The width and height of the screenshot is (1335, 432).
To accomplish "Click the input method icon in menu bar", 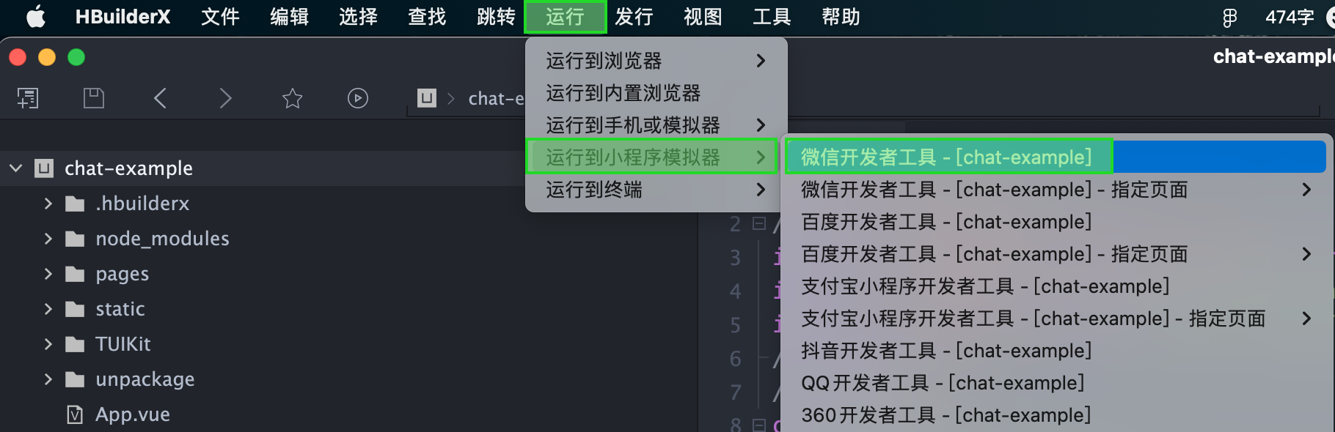I will pos(1229,17).
